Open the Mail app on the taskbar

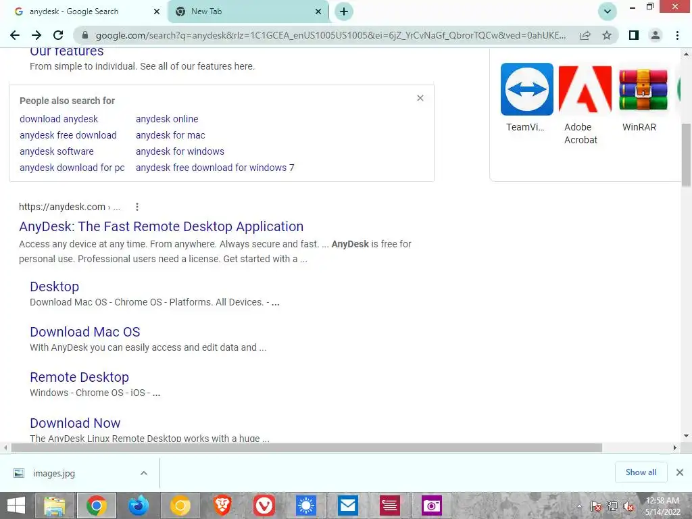pyautogui.click(x=348, y=505)
